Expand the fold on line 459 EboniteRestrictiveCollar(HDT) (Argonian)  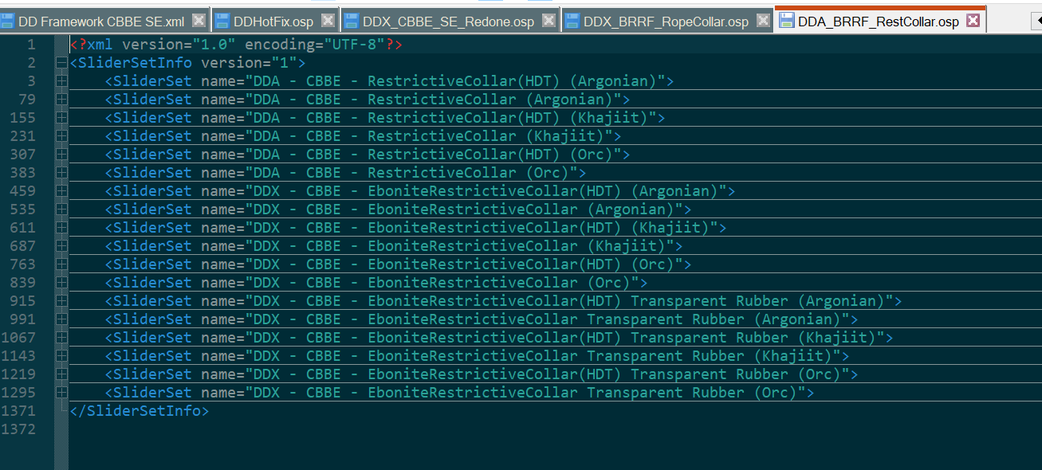[61, 191]
